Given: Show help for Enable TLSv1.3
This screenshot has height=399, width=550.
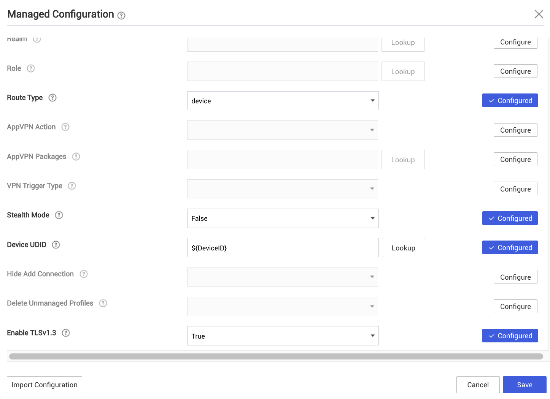Looking at the screenshot, I should [x=66, y=333].
